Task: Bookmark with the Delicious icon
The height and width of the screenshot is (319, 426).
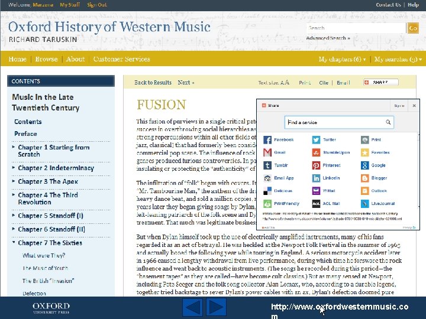Action: [267, 191]
